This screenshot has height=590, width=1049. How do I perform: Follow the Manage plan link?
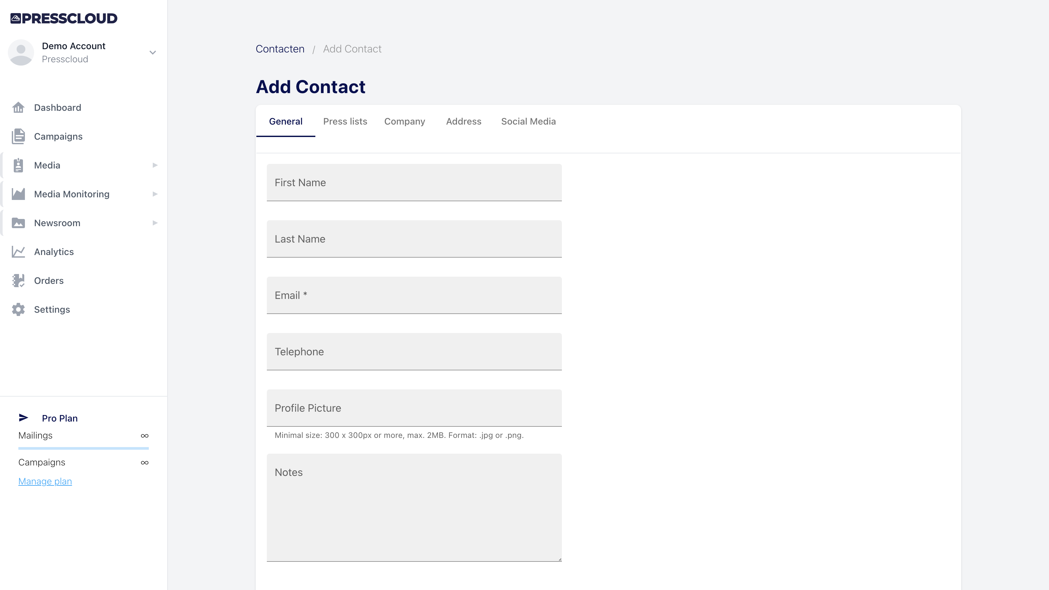(x=45, y=481)
